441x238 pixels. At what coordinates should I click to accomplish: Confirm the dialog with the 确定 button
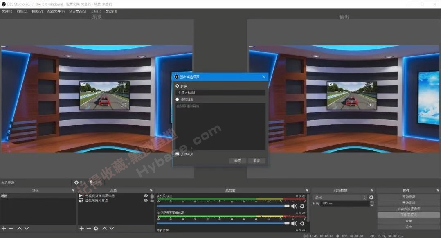(237, 161)
